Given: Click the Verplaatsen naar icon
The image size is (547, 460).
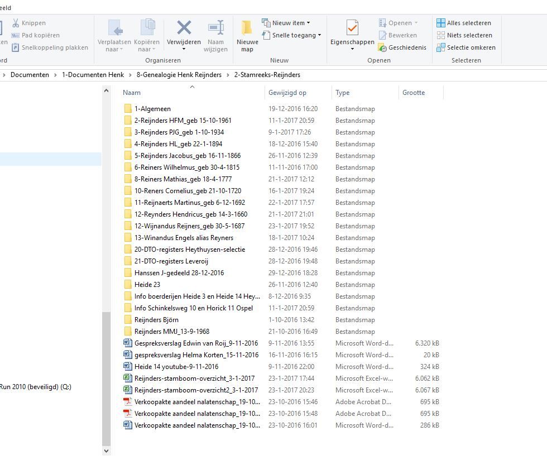Looking at the screenshot, I should pyautogui.click(x=115, y=28).
